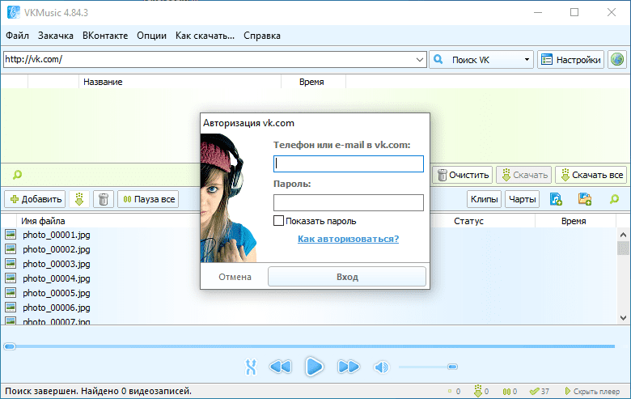Click the trash can icon beside Пауза все
Viewport: 631px width, 399px height.
click(x=104, y=199)
